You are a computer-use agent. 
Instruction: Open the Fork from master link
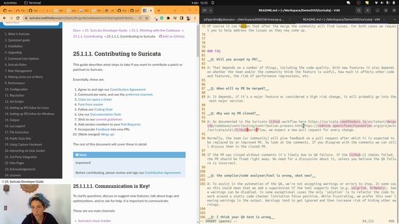[90, 105]
